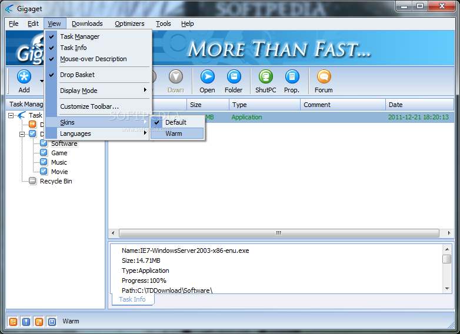Viewport: 460px width, 334px height.
Task: Sort by the Size column header
Action: click(208, 105)
